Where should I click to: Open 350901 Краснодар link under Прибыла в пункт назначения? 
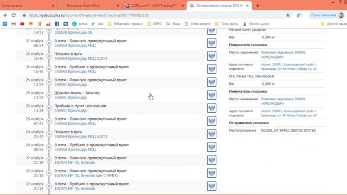tap(70, 110)
